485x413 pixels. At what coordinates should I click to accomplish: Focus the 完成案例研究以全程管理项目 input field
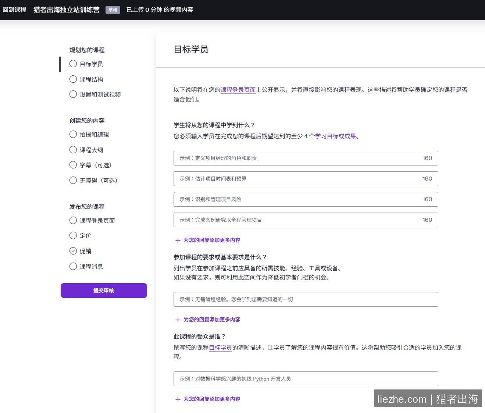(x=306, y=220)
